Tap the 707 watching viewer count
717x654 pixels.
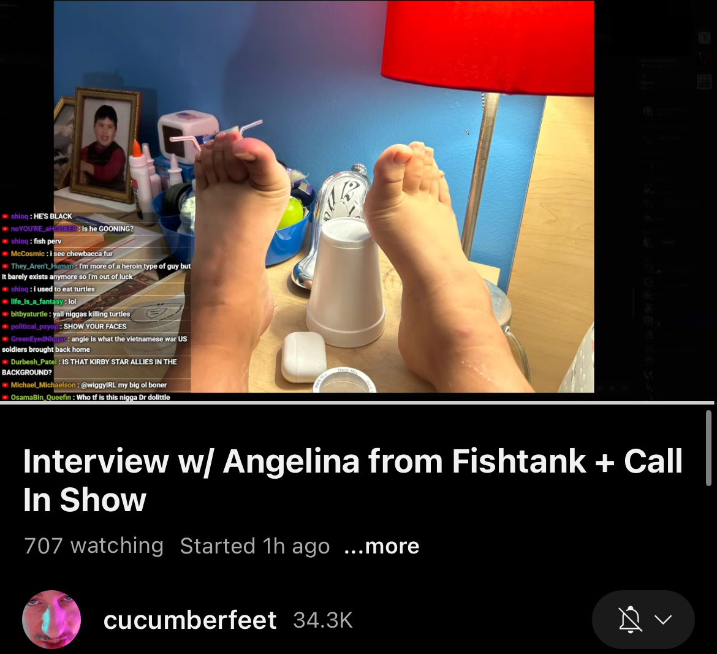94,546
